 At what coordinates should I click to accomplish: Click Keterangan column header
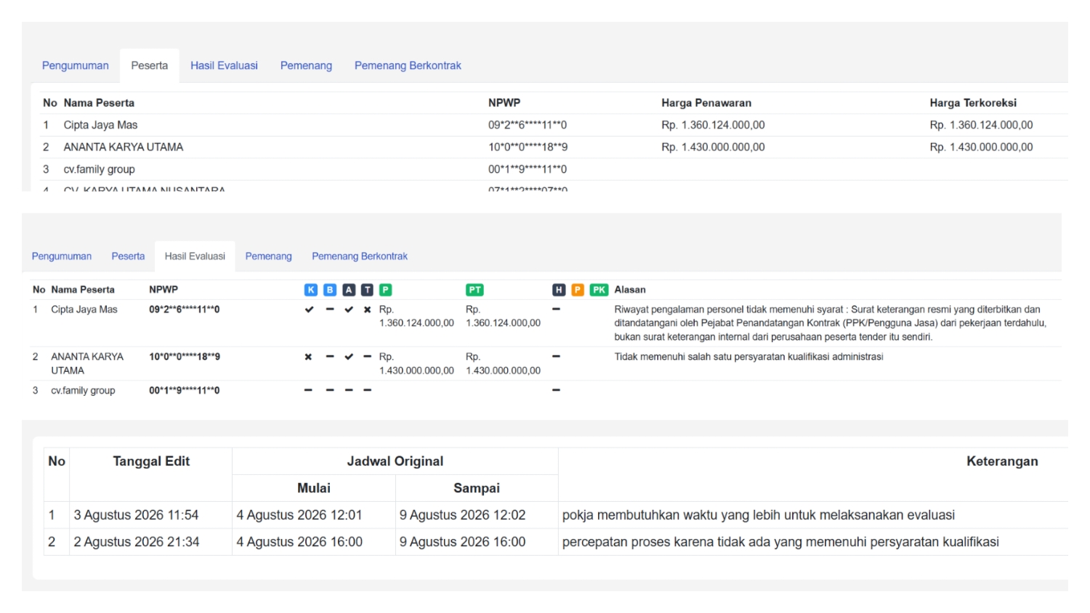coord(1002,461)
